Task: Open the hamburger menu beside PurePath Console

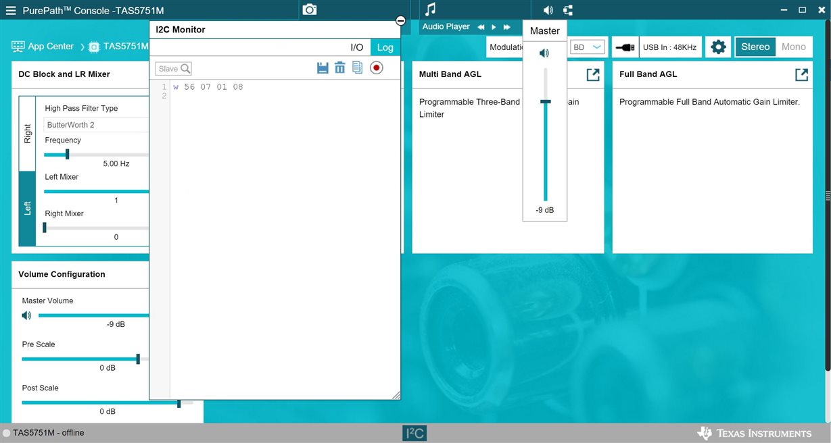Action: point(11,11)
